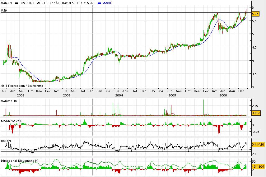
Task: Click the "-0,05" MACD axis label
Action: pos(255,132)
